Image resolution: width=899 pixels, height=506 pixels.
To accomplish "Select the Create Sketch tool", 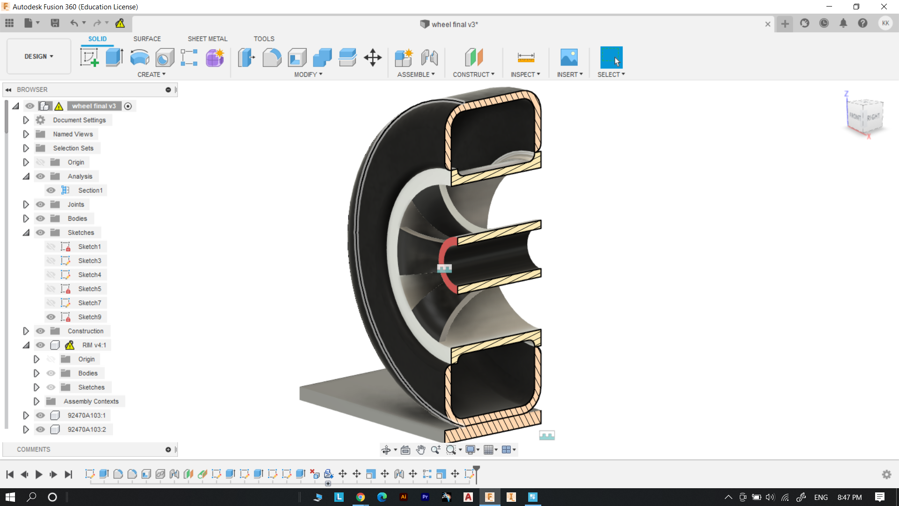I will [89, 58].
